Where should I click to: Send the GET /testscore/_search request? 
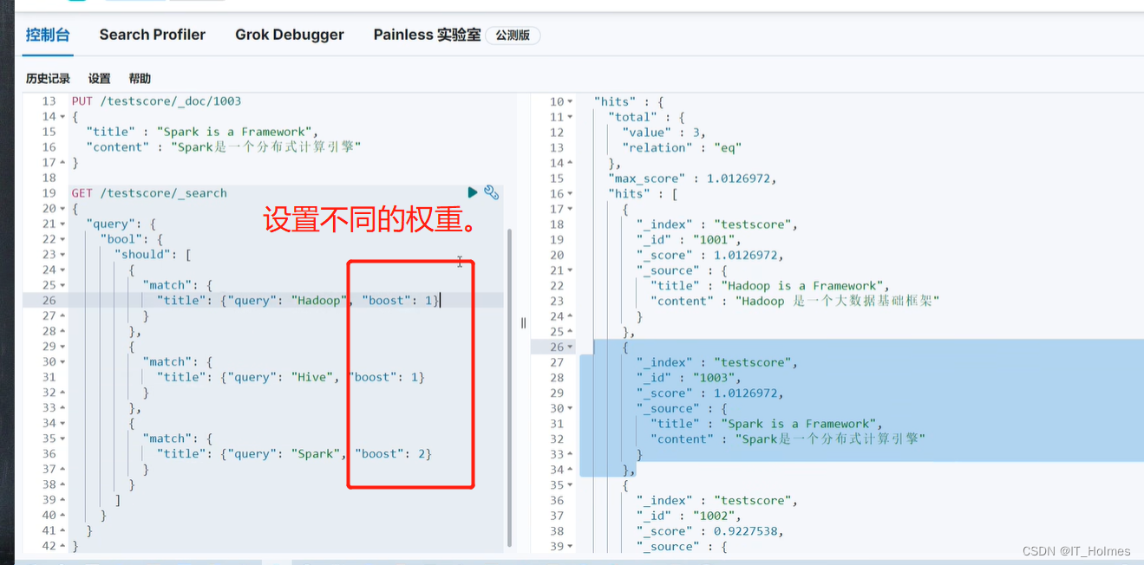(473, 192)
